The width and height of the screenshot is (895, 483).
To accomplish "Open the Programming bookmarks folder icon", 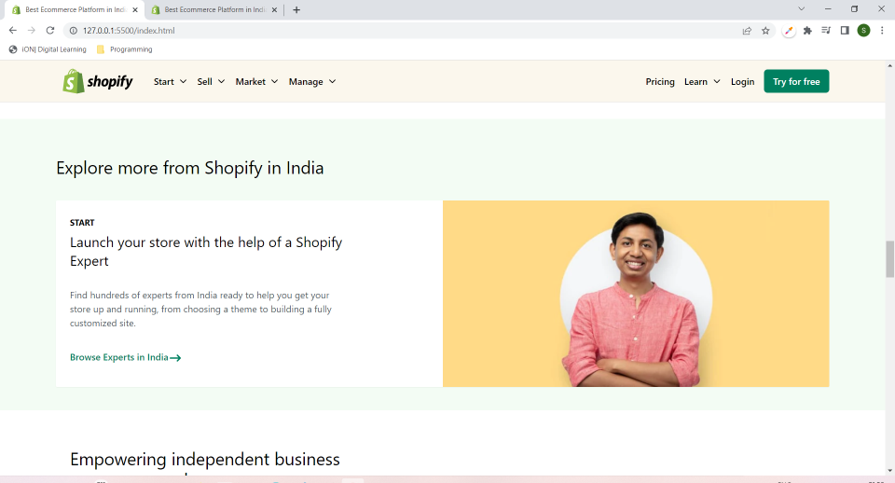I will [101, 49].
